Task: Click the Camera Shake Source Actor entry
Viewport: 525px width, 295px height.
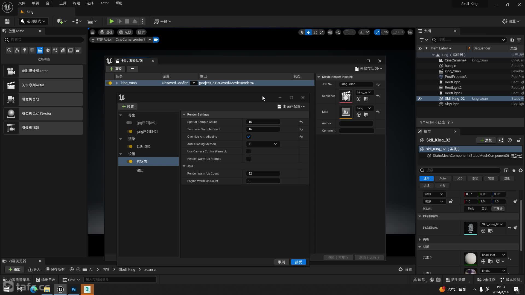Action: click(x=43, y=114)
